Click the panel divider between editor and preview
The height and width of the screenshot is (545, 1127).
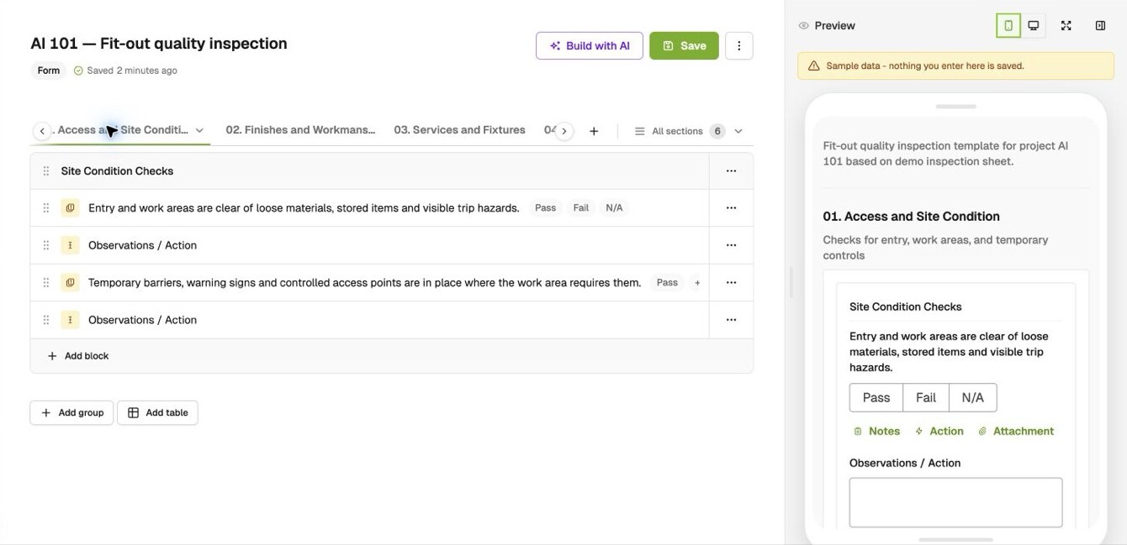tap(791, 283)
